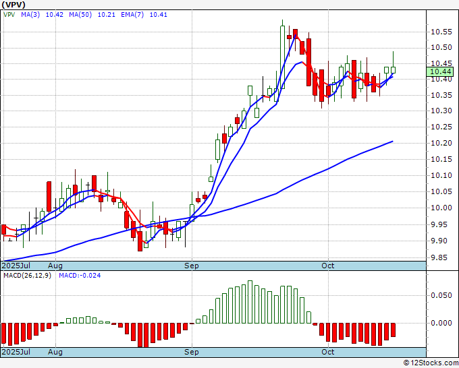Click the 10.10 price axis label
This screenshot has height=368, width=459.
click(x=441, y=175)
